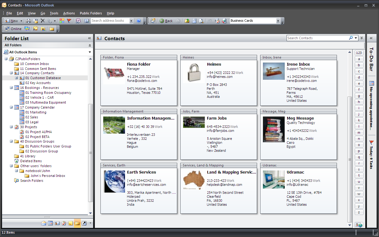Click the contacts pane vertical scrollbar
Image resolution: width=379 pixels, height=237 pixels.
(x=350, y=159)
